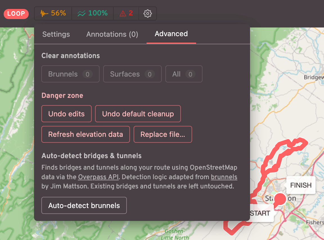
Task: Open the Replace file... dialog
Action: (x=163, y=134)
